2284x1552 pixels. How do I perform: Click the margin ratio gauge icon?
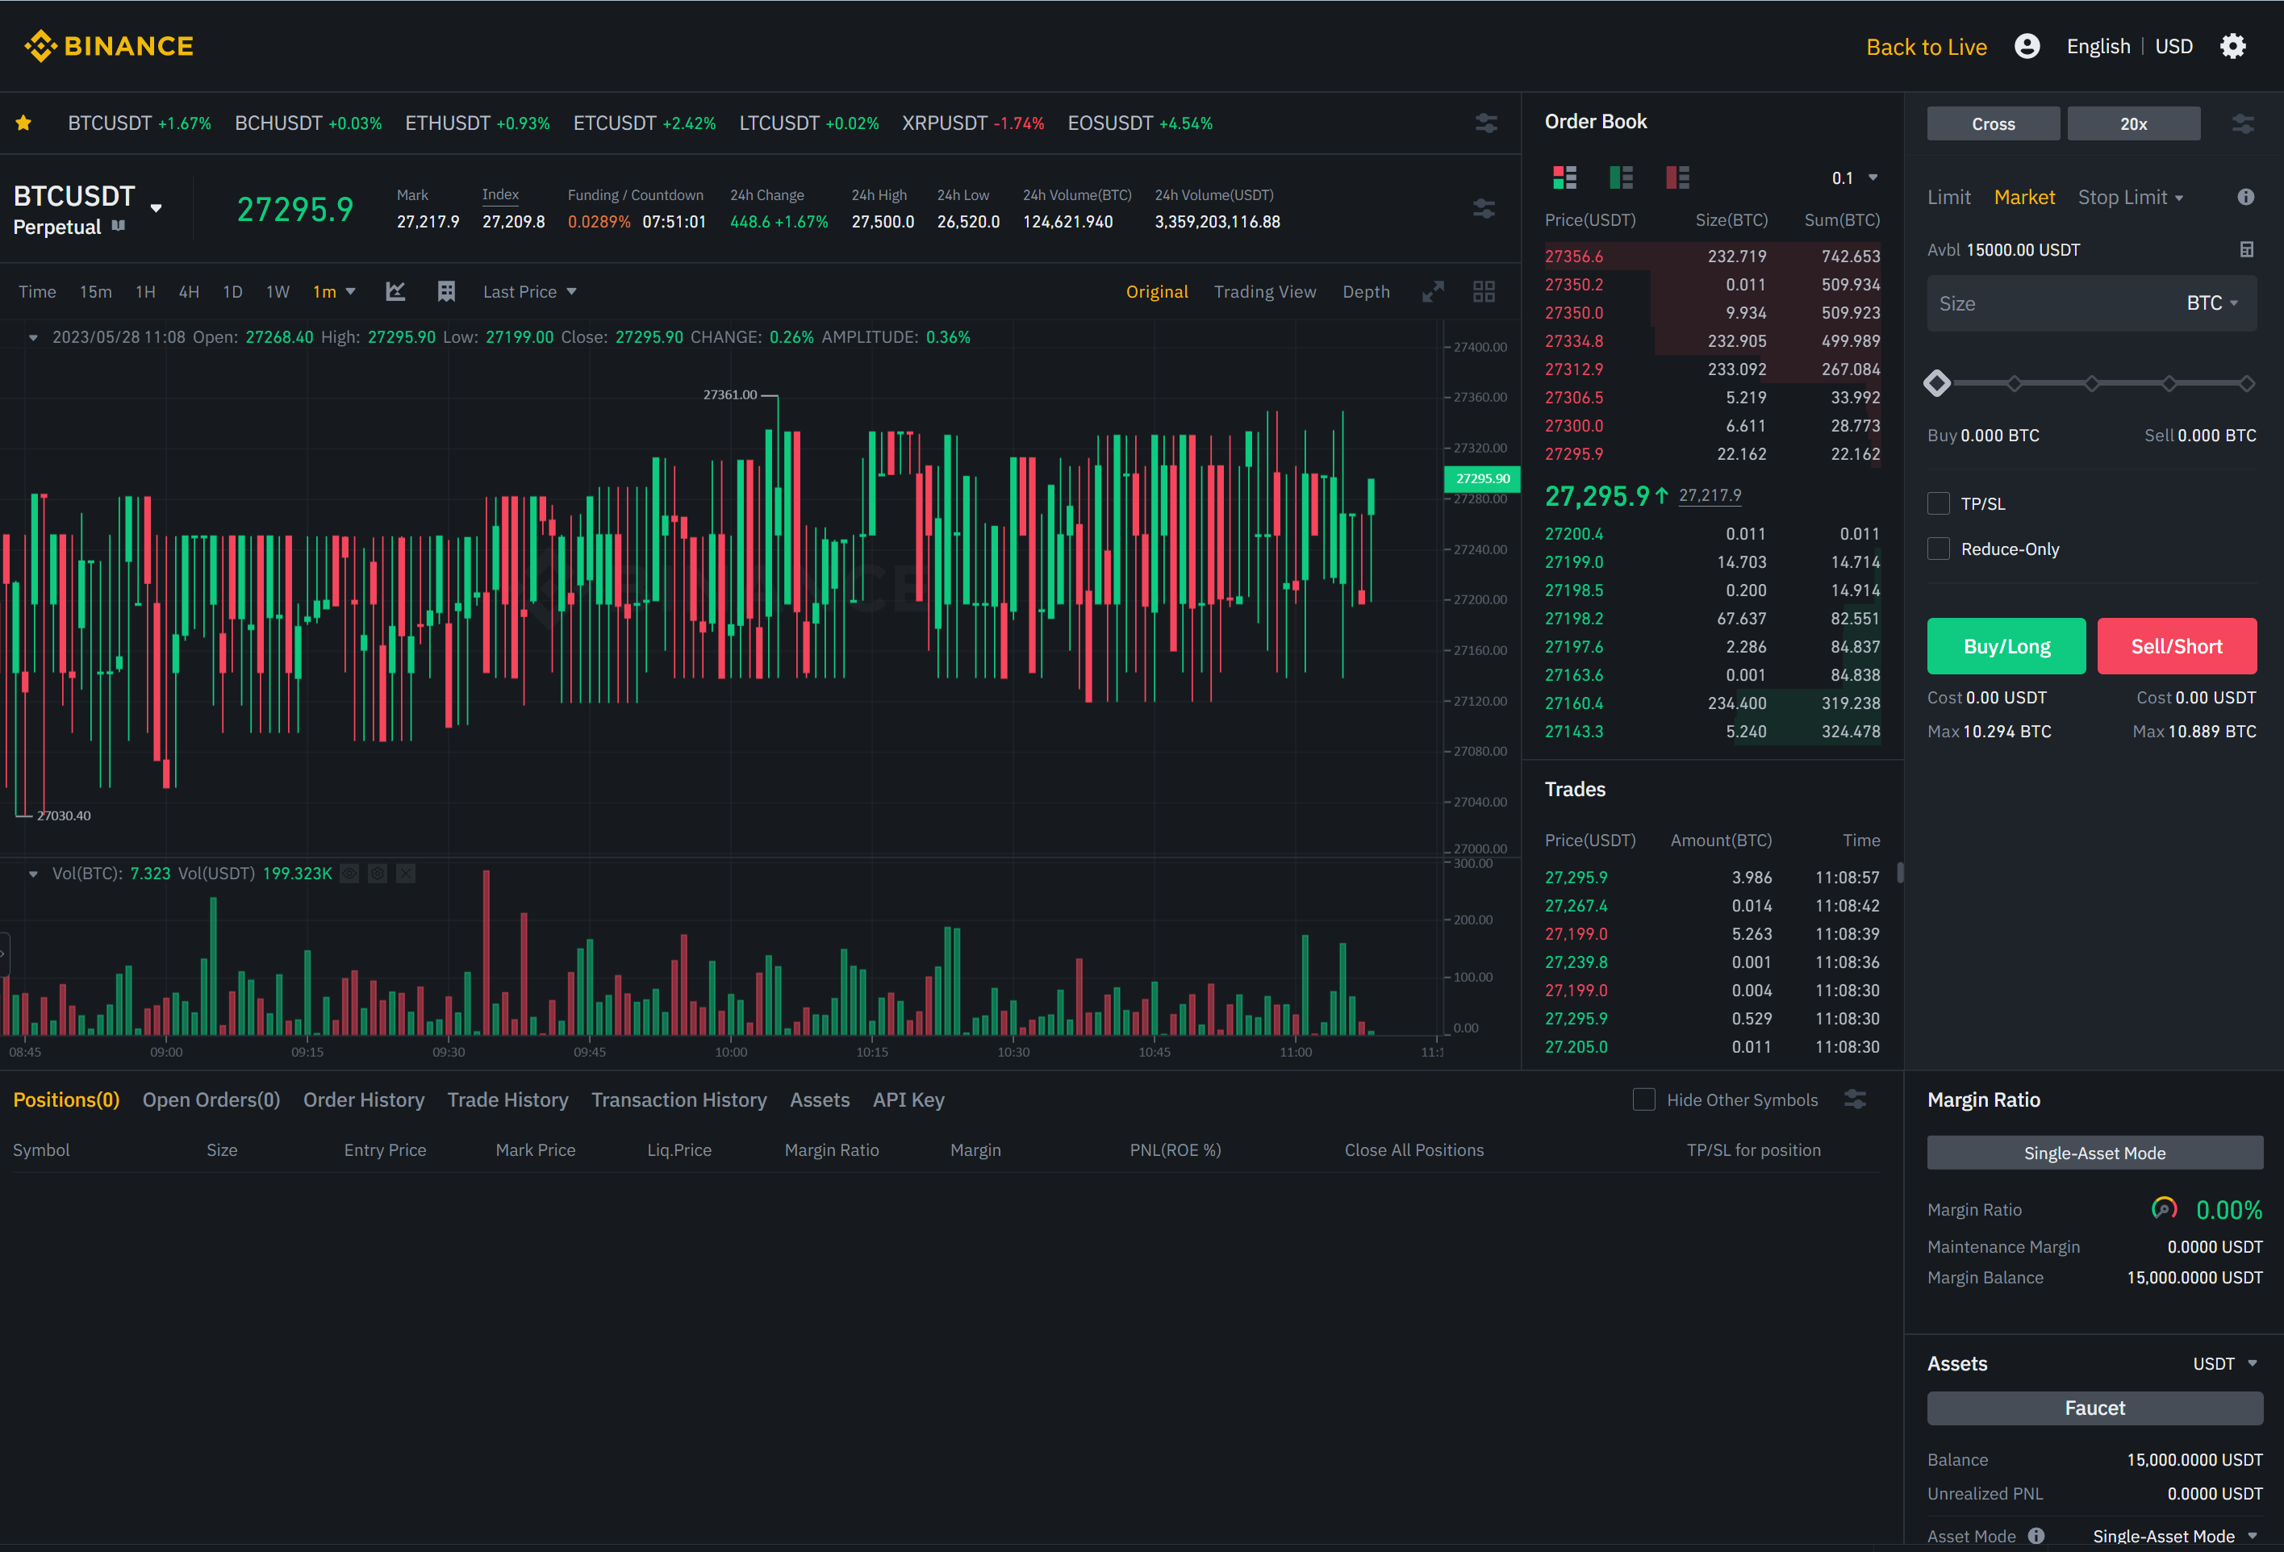(x=2164, y=1208)
